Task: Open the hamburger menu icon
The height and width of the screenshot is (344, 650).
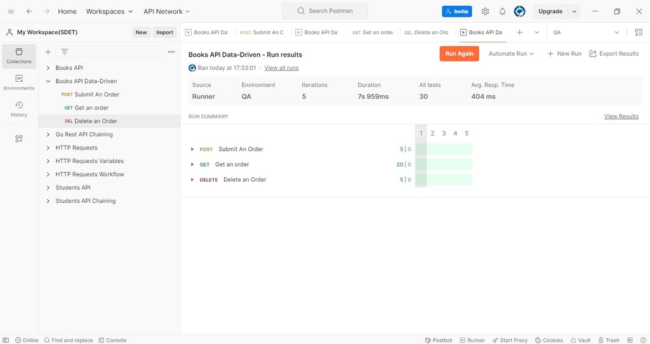Action: click(x=11, y=11)
